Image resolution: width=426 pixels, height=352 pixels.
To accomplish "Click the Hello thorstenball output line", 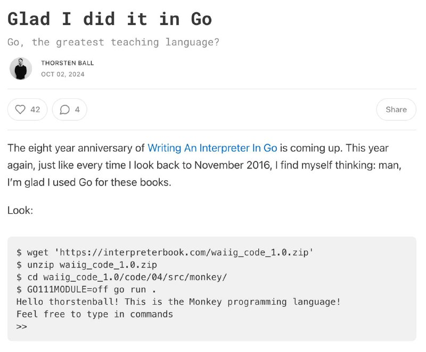I will click(178, 302).
